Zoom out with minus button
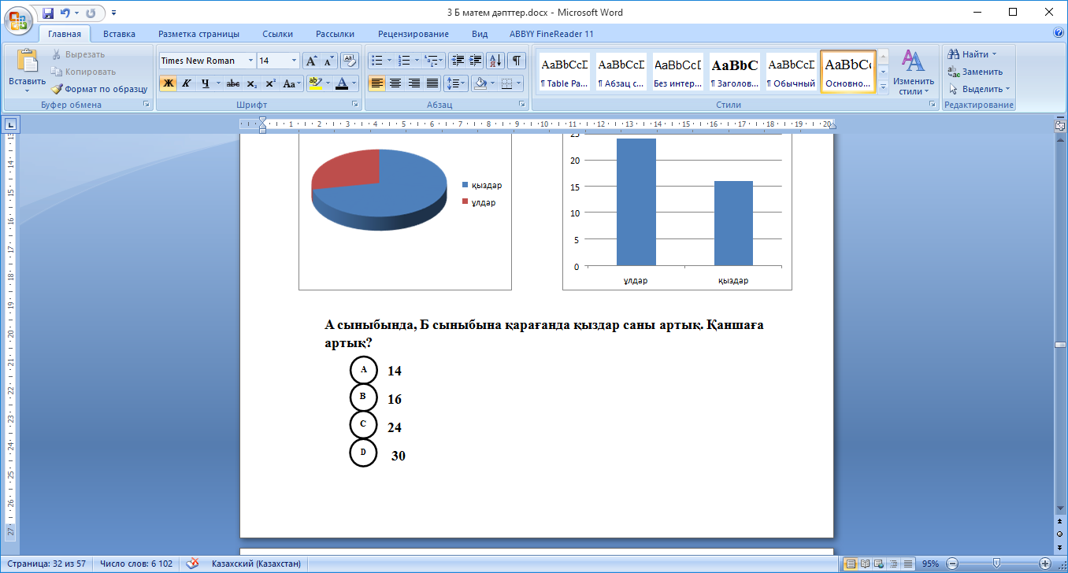This screenshot has height=573, width=1068. point(952,564)
